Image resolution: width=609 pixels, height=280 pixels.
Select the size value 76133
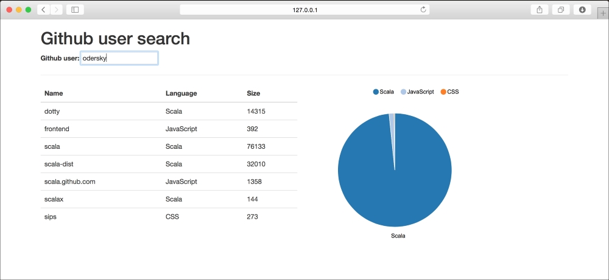(256, 146)
